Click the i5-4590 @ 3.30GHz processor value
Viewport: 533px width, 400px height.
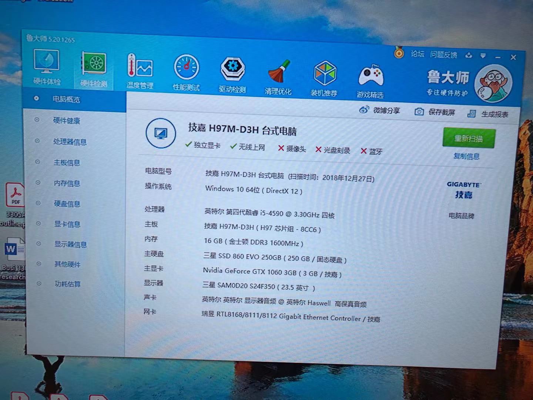(269, 213)
